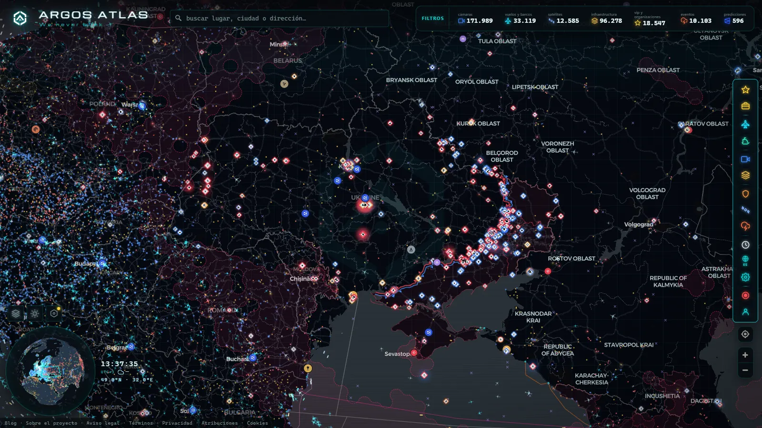This screenshot has width=762, height=428.
Task: Open the storm events icon in the sidebar
Action: [745, 226]
